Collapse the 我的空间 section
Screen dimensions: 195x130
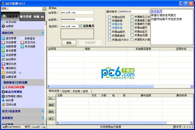(43, 33)
